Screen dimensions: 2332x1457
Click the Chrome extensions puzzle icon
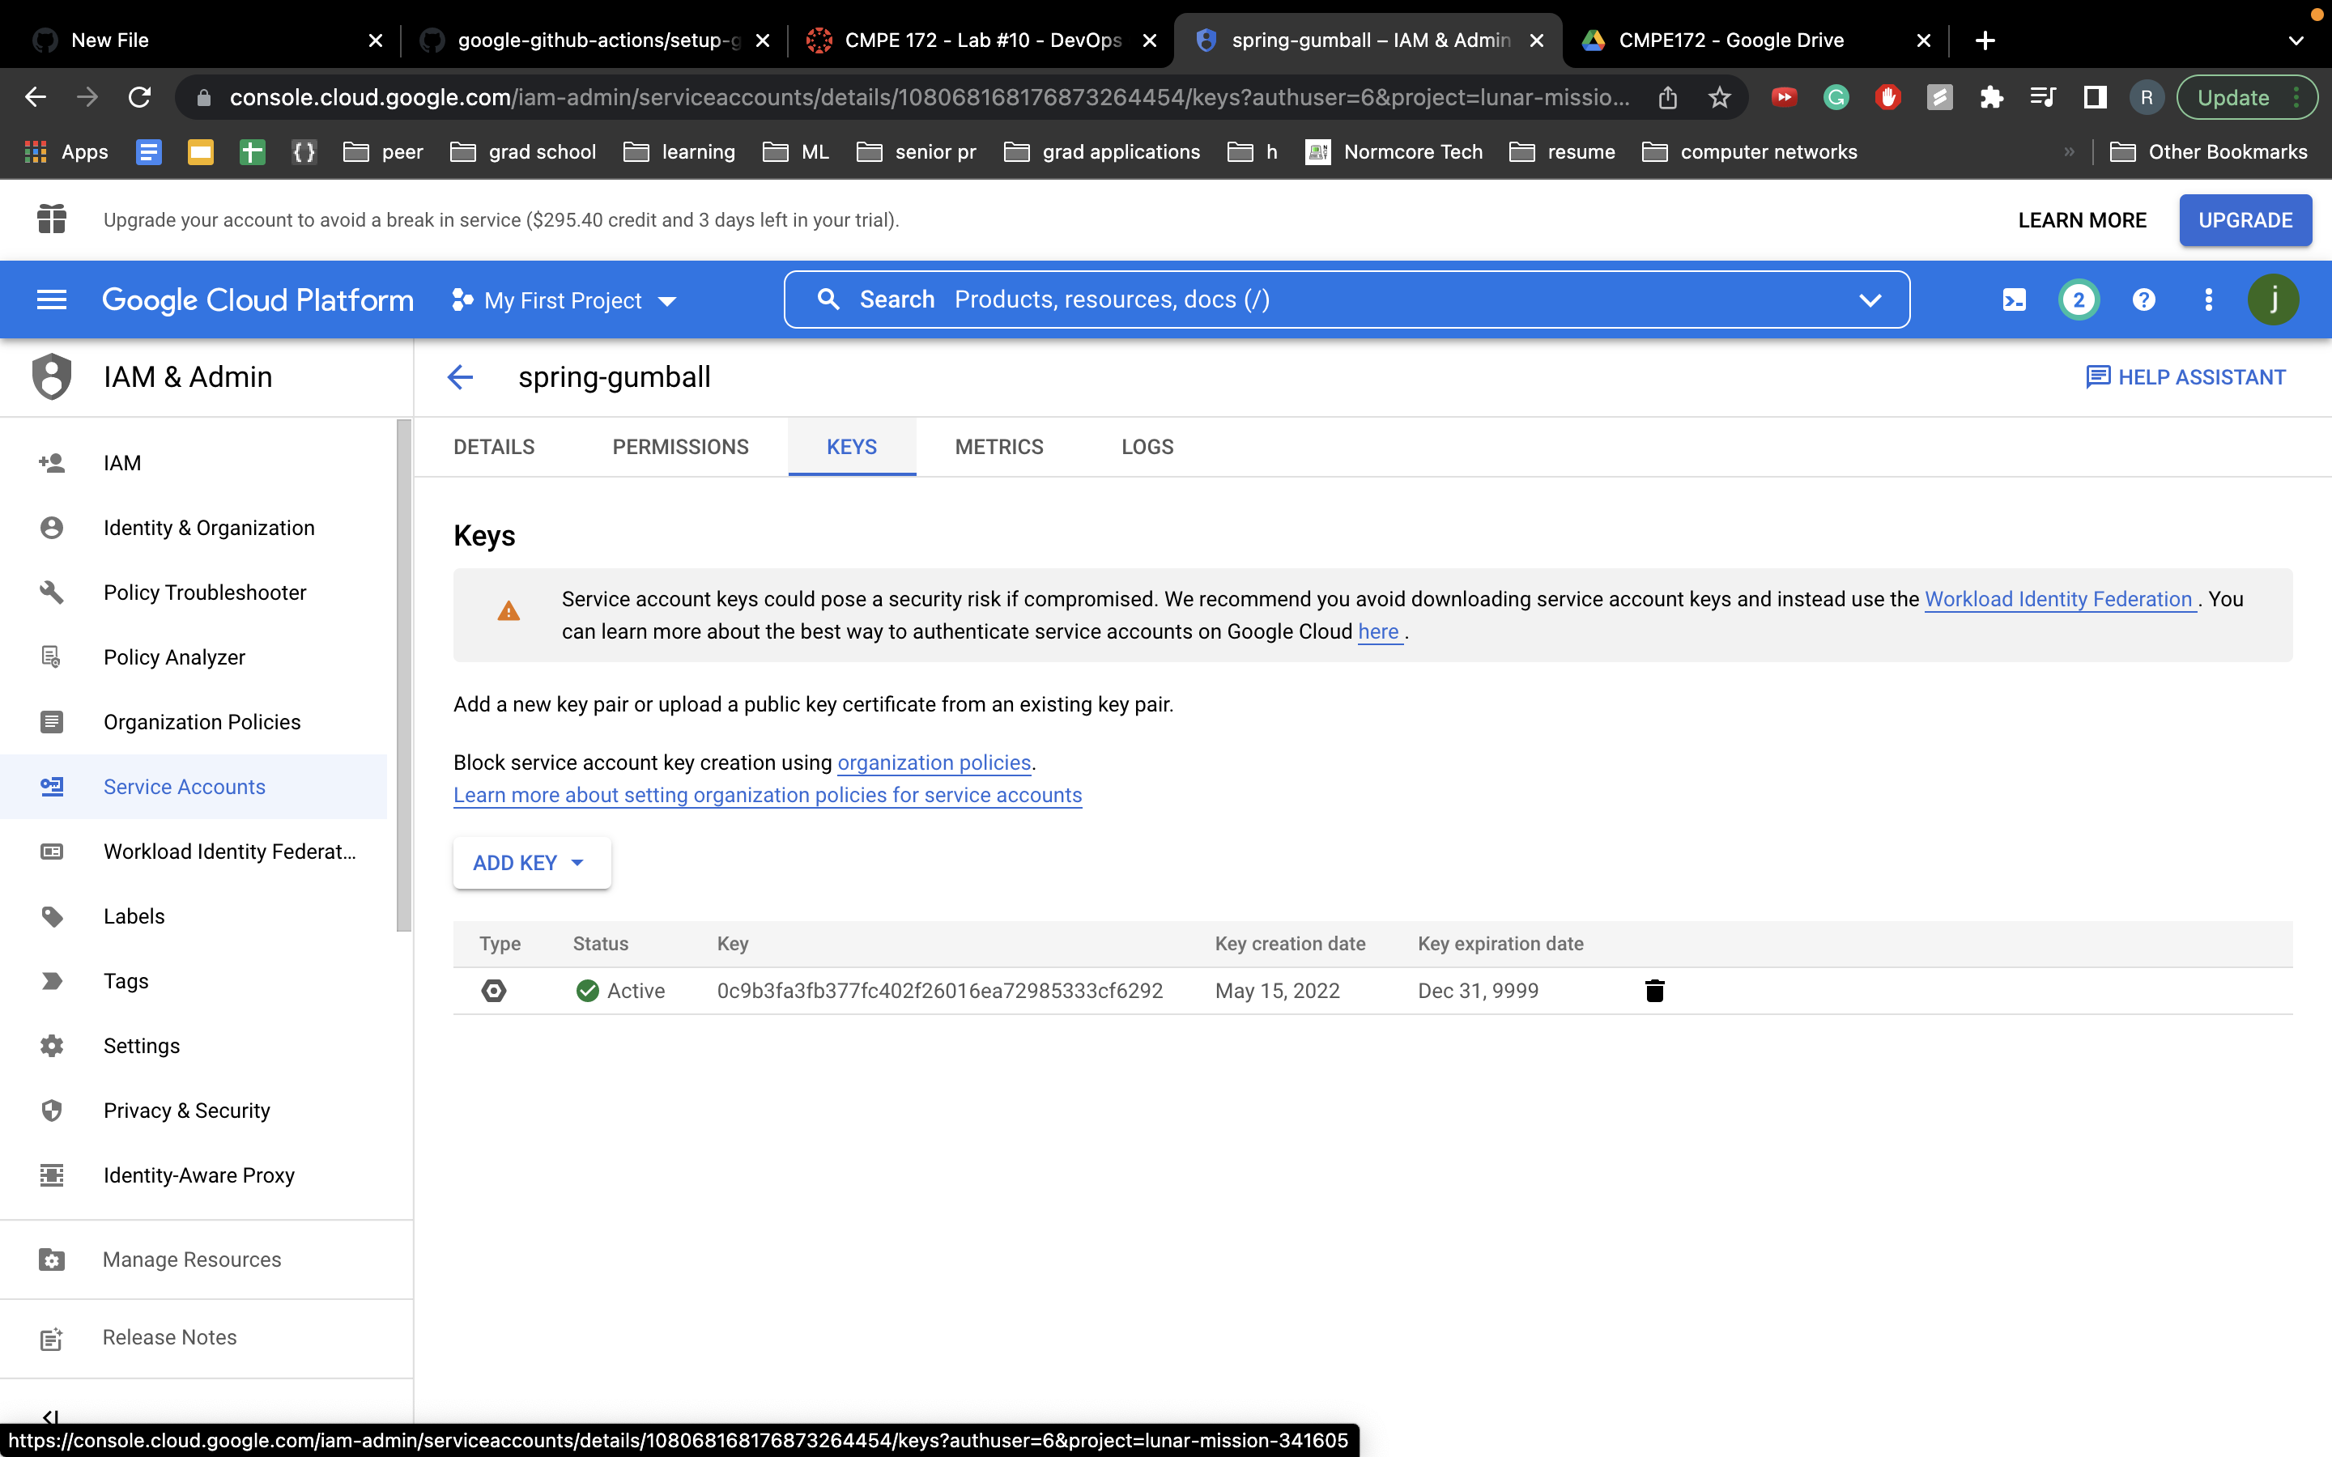point(1991,97)
